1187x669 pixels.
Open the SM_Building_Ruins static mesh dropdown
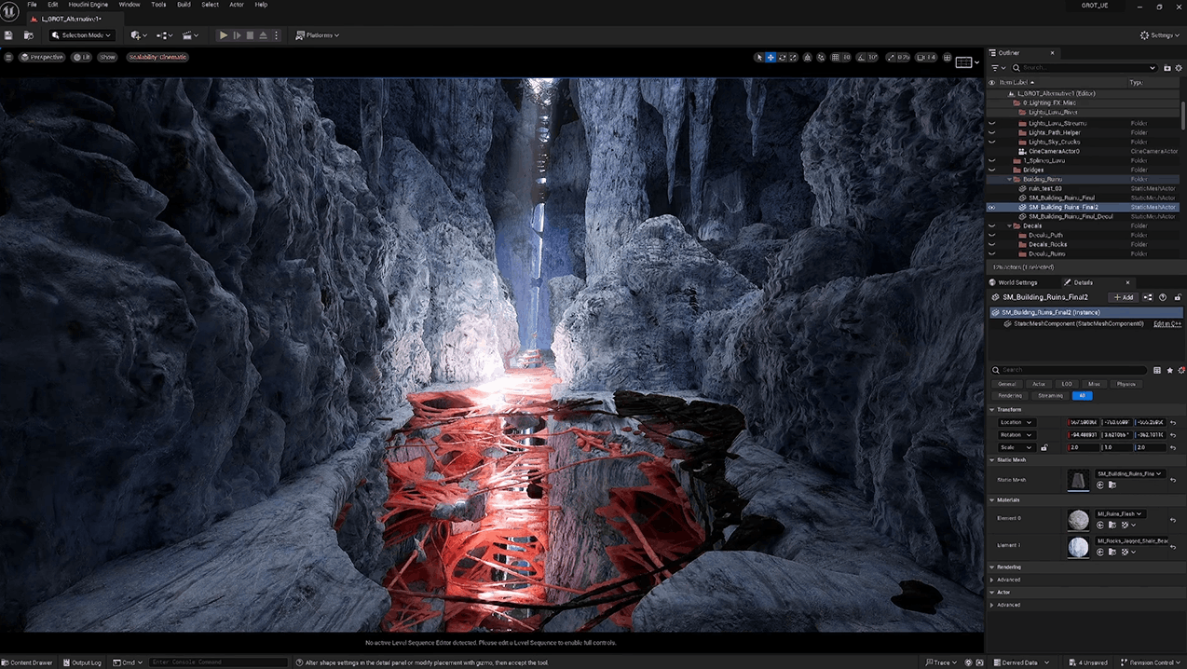(1130, 473)
